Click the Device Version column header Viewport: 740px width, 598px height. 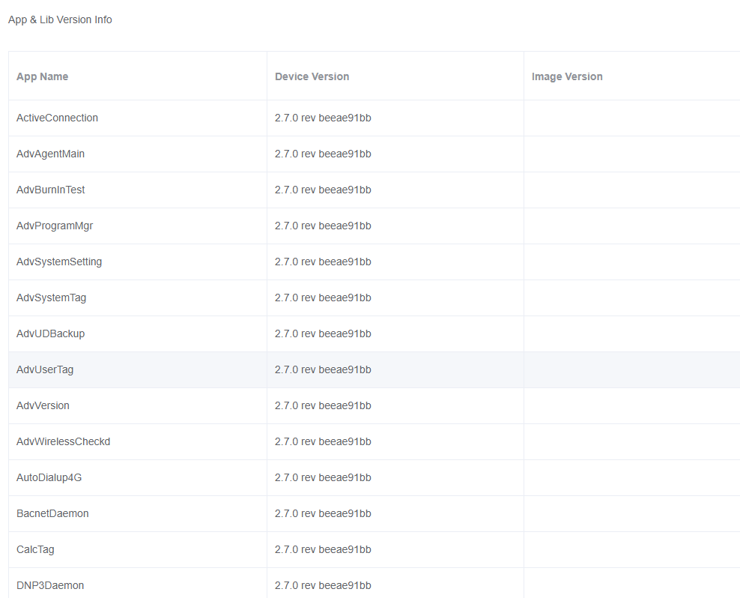pyautogui.click(x=312, y=76)
